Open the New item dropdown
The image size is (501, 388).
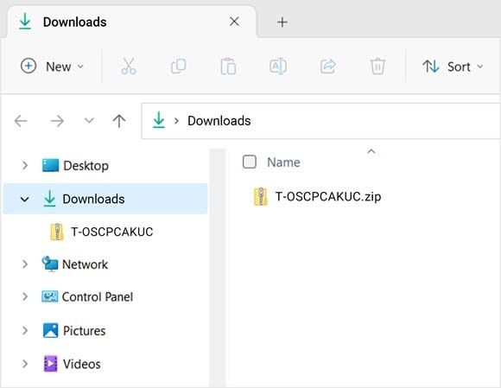(52, 67)
